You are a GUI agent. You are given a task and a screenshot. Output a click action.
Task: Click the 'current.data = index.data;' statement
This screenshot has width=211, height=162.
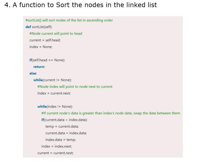(66, 133)
